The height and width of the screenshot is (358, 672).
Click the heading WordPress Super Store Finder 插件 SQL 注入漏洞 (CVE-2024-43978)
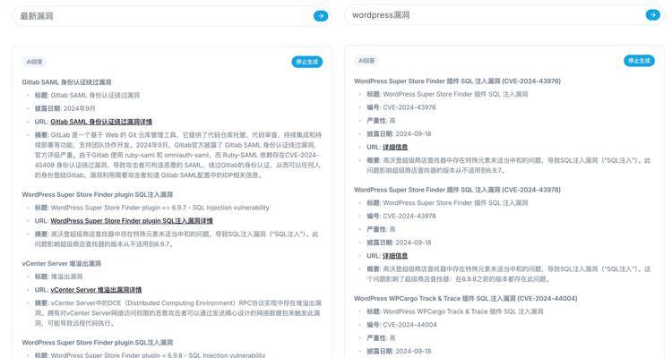click(457, 190)
